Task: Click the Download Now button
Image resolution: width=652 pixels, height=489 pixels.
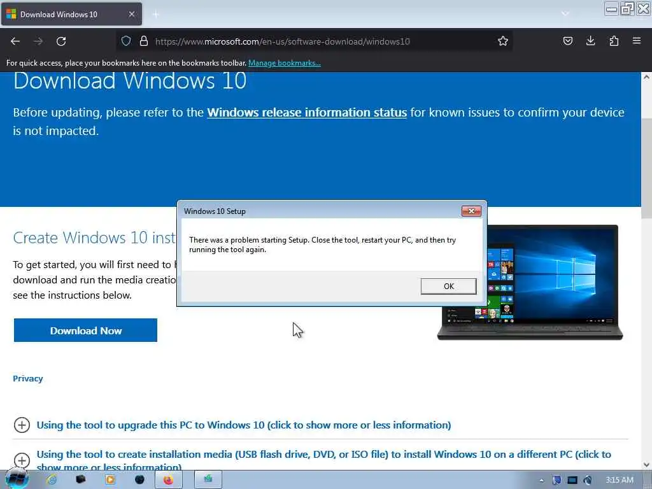Action: (x=86, y=330)
